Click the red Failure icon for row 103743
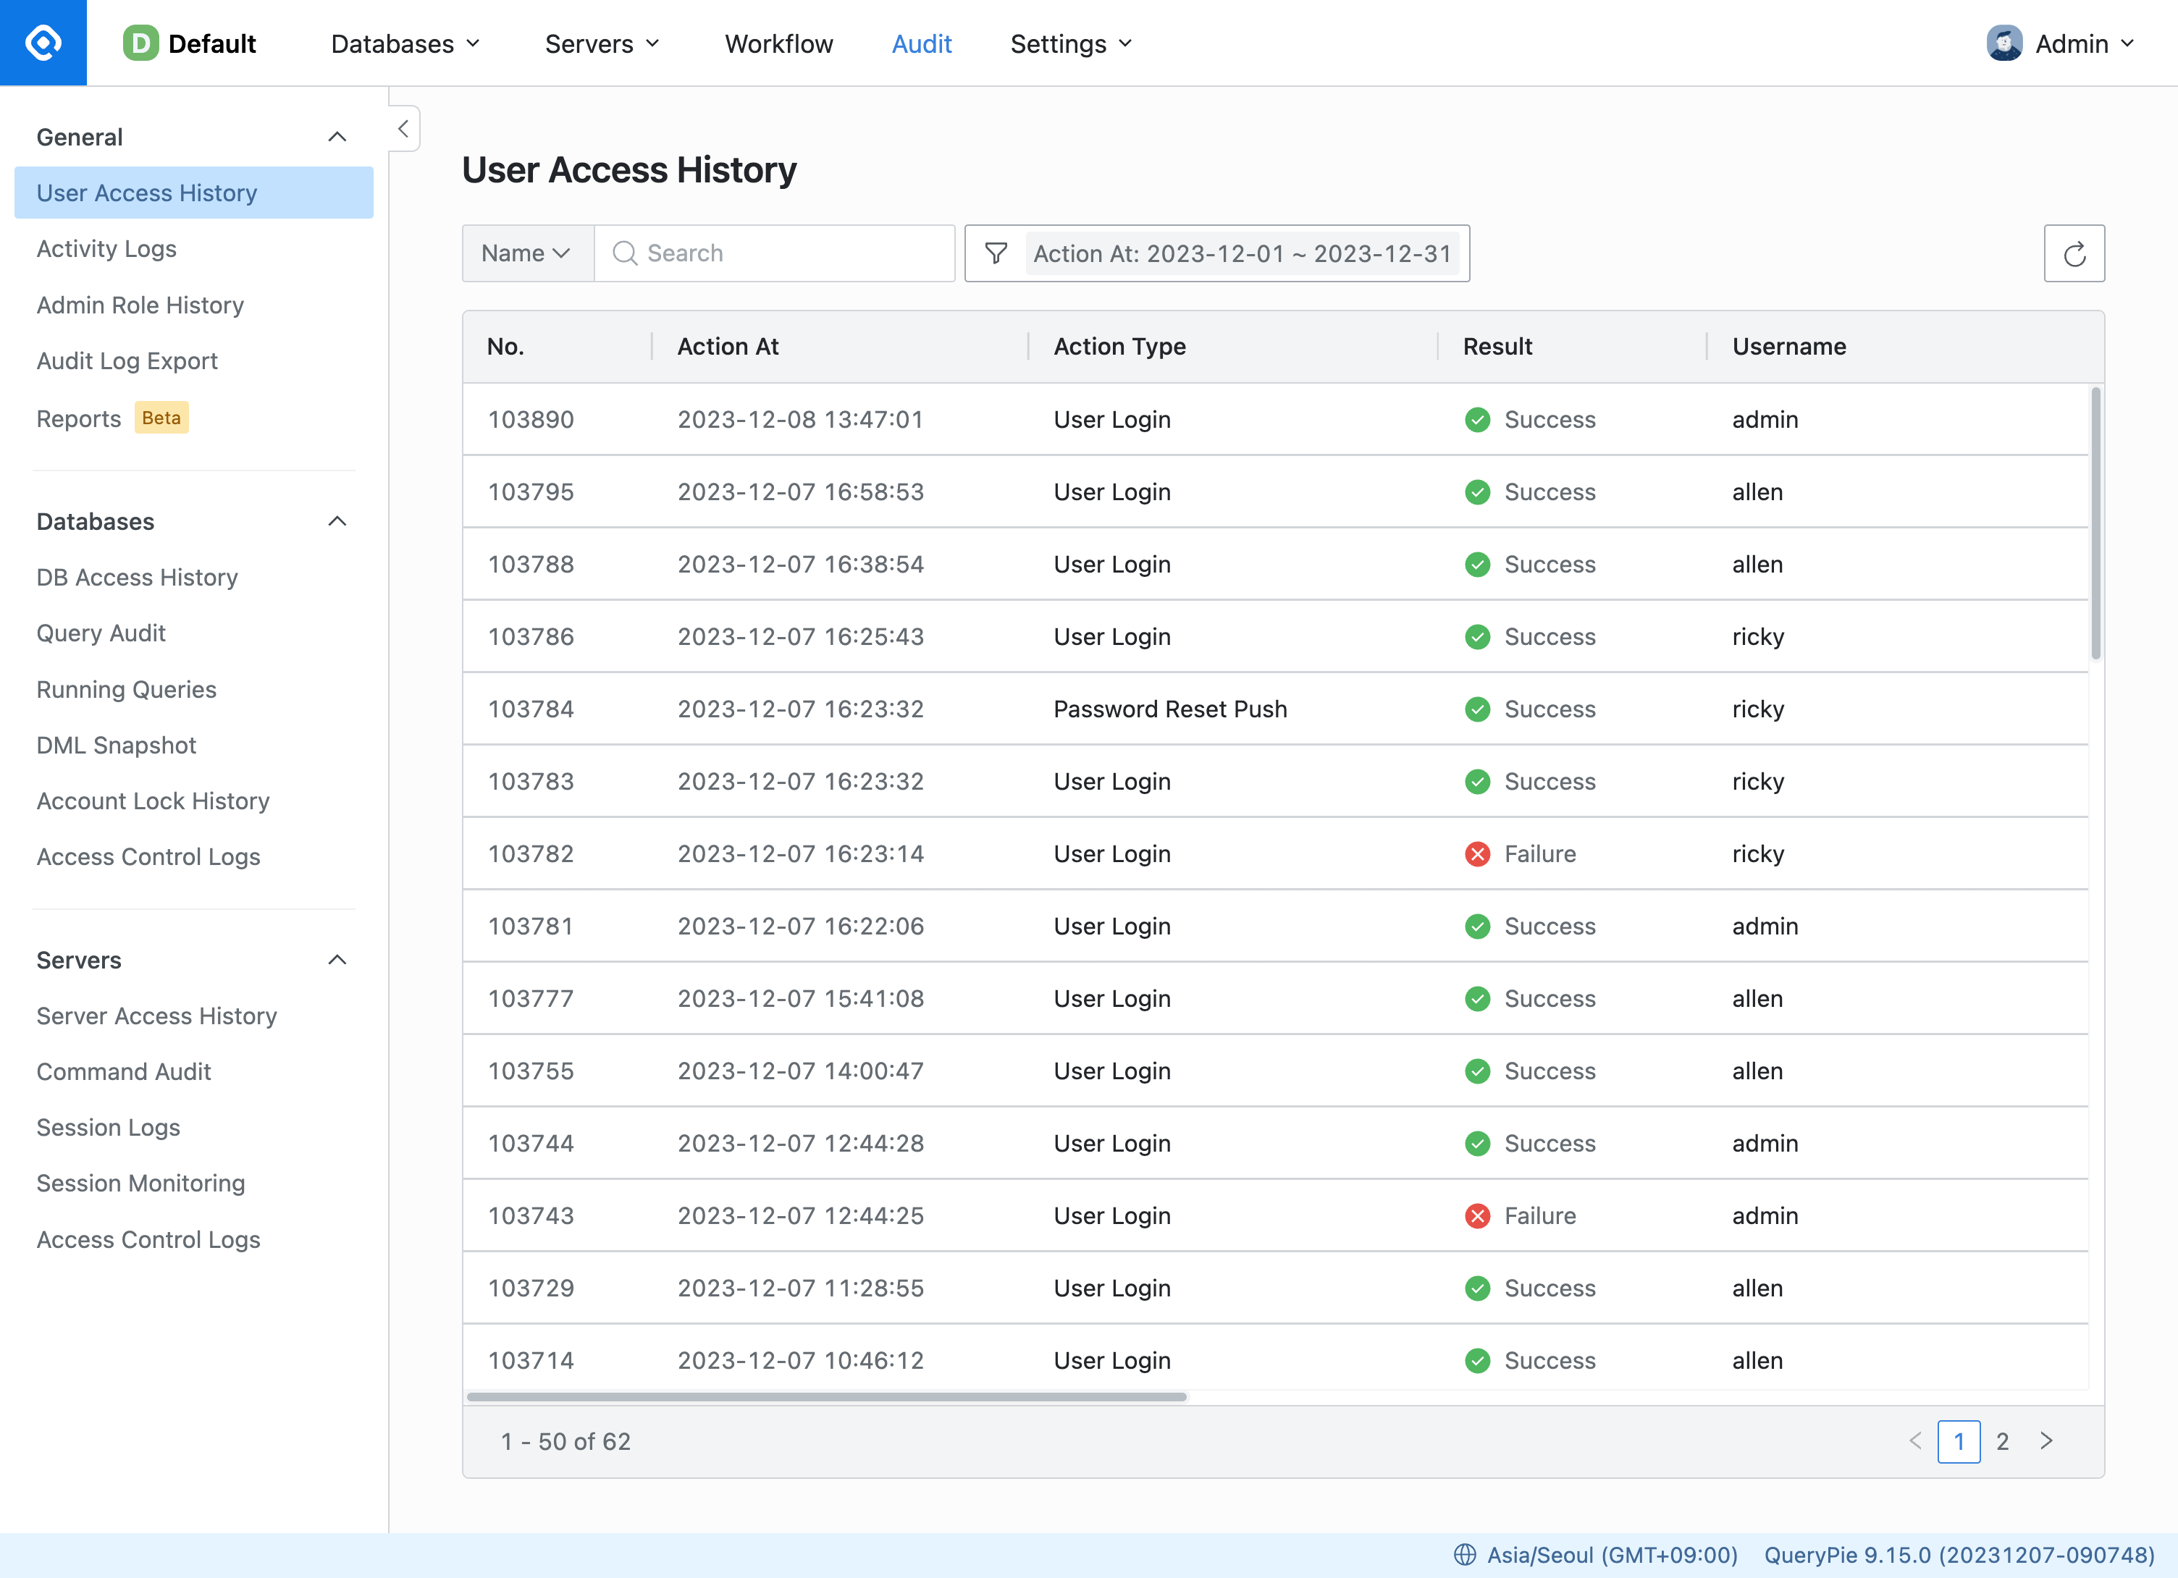2178x1578 pixels. pos(1477,1215)
